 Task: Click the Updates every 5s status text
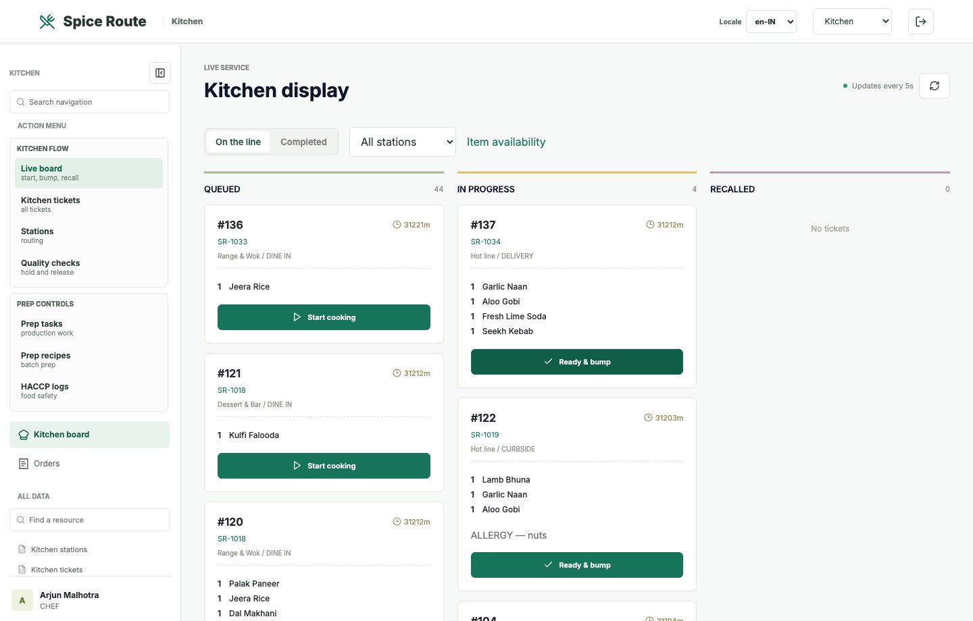882,86
